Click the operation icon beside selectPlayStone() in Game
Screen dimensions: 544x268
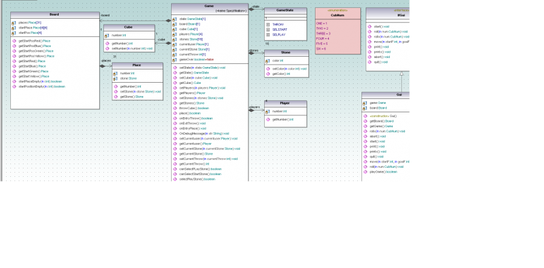click(x=175, y=179)
